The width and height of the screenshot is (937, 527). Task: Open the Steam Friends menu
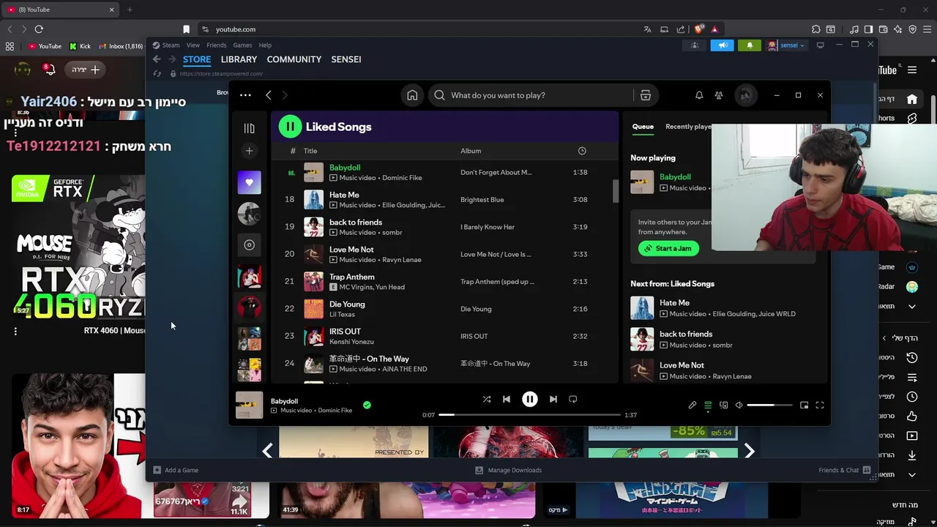click(x=216, y=45)
